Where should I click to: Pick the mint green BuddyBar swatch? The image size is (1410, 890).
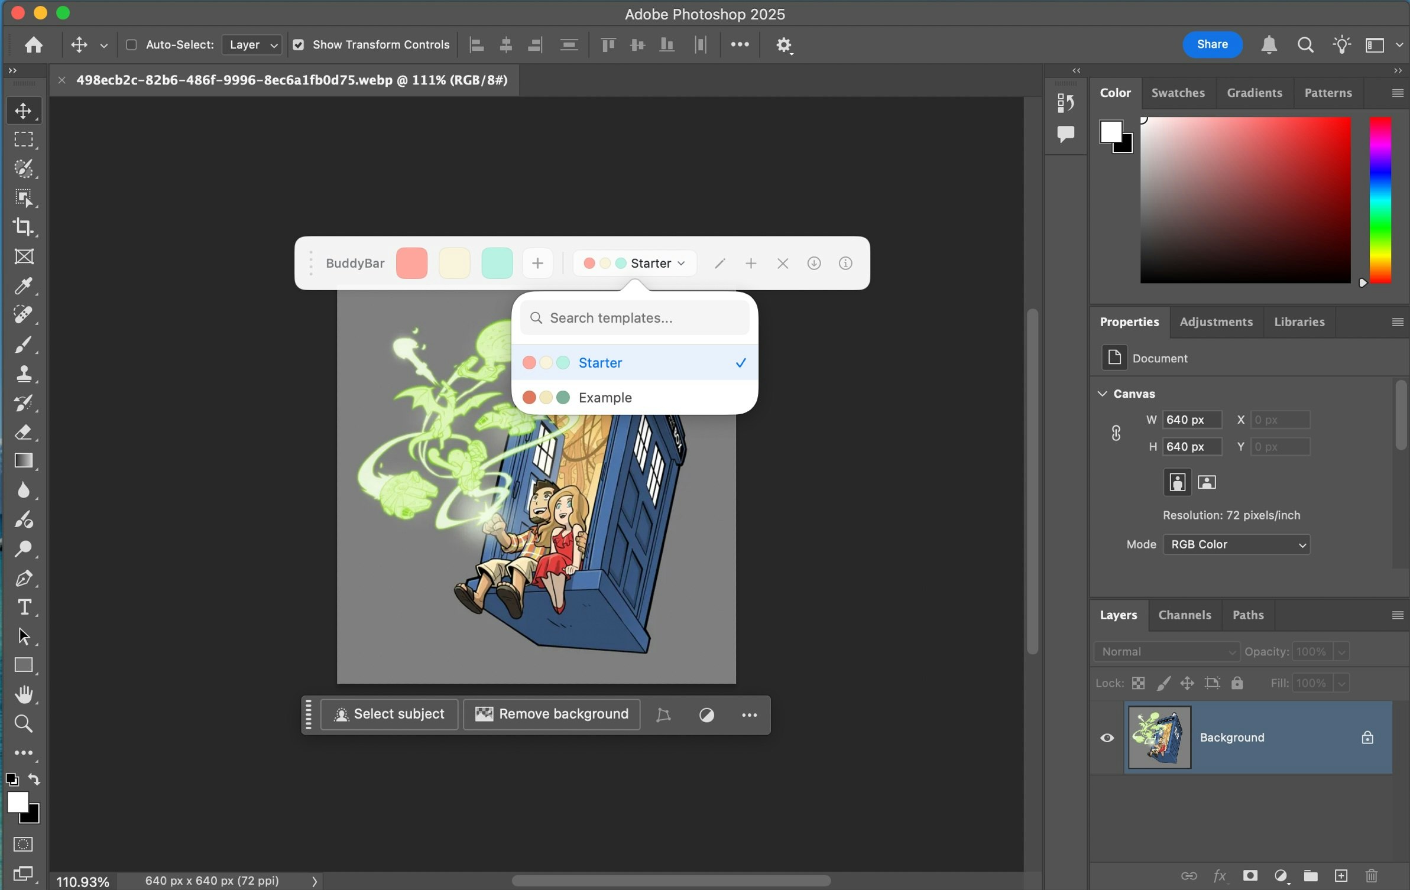click(x=497, y=264)
